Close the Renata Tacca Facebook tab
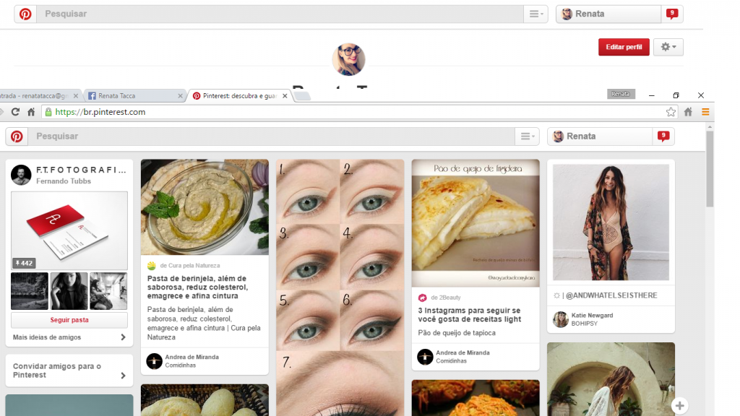Viewport: 740px width, 416px height. tap(180, 96)
